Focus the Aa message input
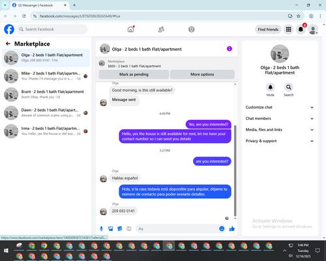The width and height of the screenshot is (326, 261). pyautogui.click(x=177, y=229)
